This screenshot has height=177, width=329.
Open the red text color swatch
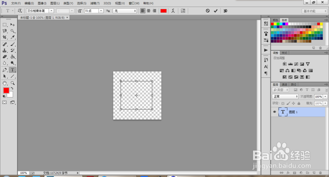pyautogui.click(x=164, y=11)
